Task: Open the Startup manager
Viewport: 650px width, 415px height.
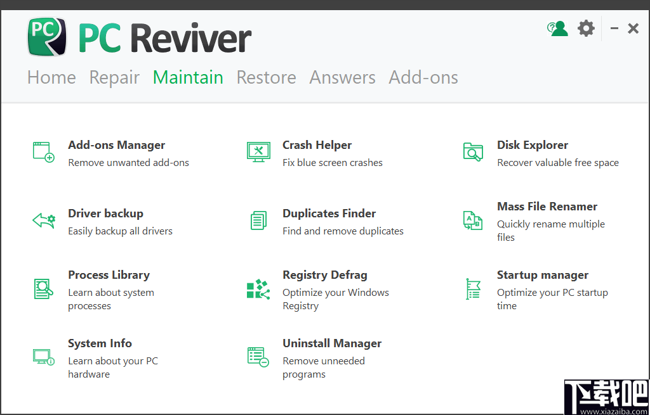Action: click(542, 274)
